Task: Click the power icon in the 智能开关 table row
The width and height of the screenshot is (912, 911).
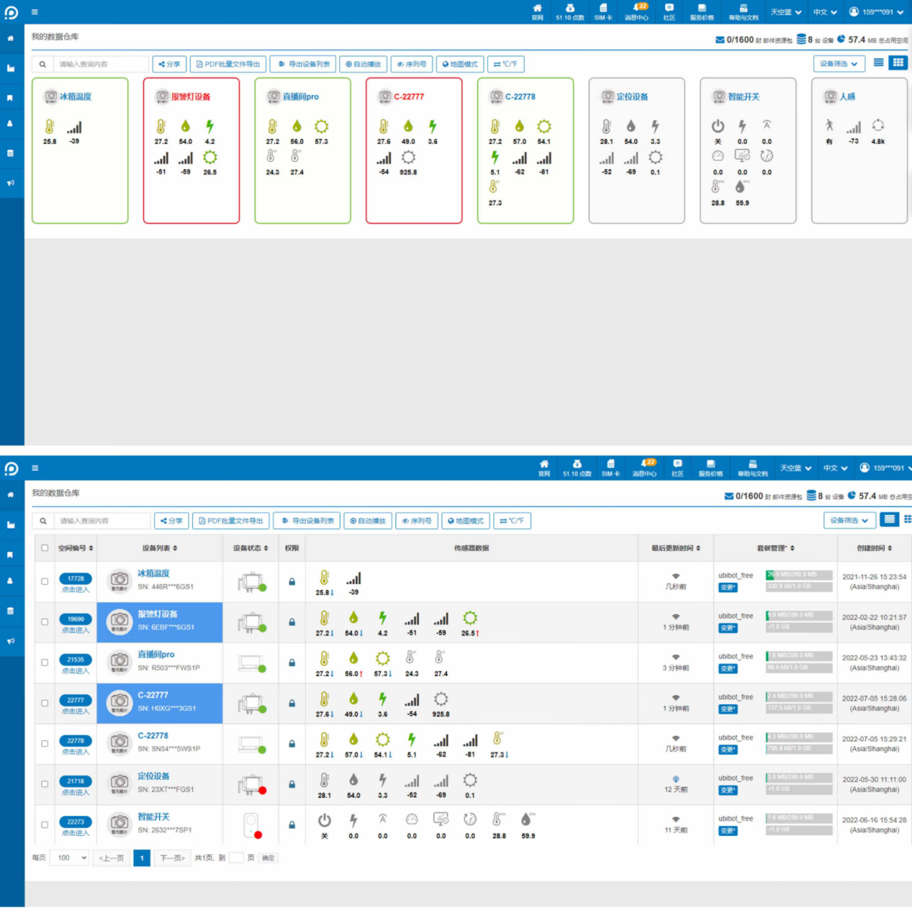Action: (325, 820)
